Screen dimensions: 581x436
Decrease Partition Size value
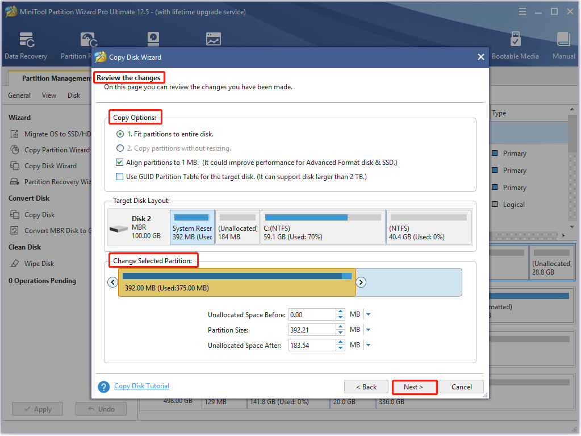click(341, 333)
